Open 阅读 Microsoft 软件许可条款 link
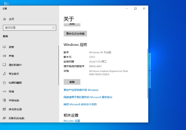186x130 pixels. [x=80, y=104]
